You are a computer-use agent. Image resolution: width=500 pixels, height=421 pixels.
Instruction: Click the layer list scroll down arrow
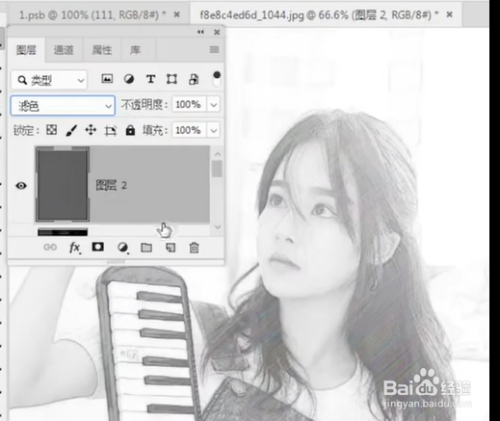218,227
